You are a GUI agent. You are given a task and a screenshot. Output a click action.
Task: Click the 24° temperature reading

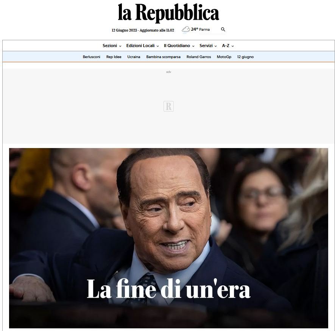point(195,29)
